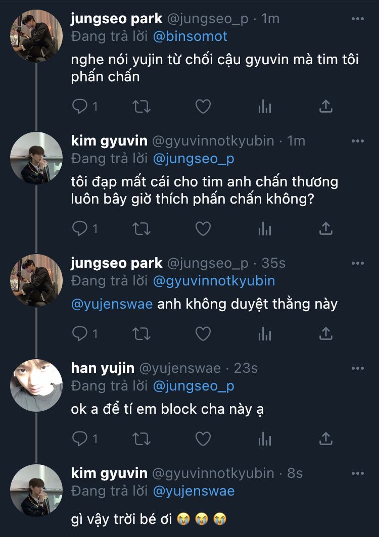View analytics on kim gyuvin's first reply

pyautogui.click(x=264, y=229)
